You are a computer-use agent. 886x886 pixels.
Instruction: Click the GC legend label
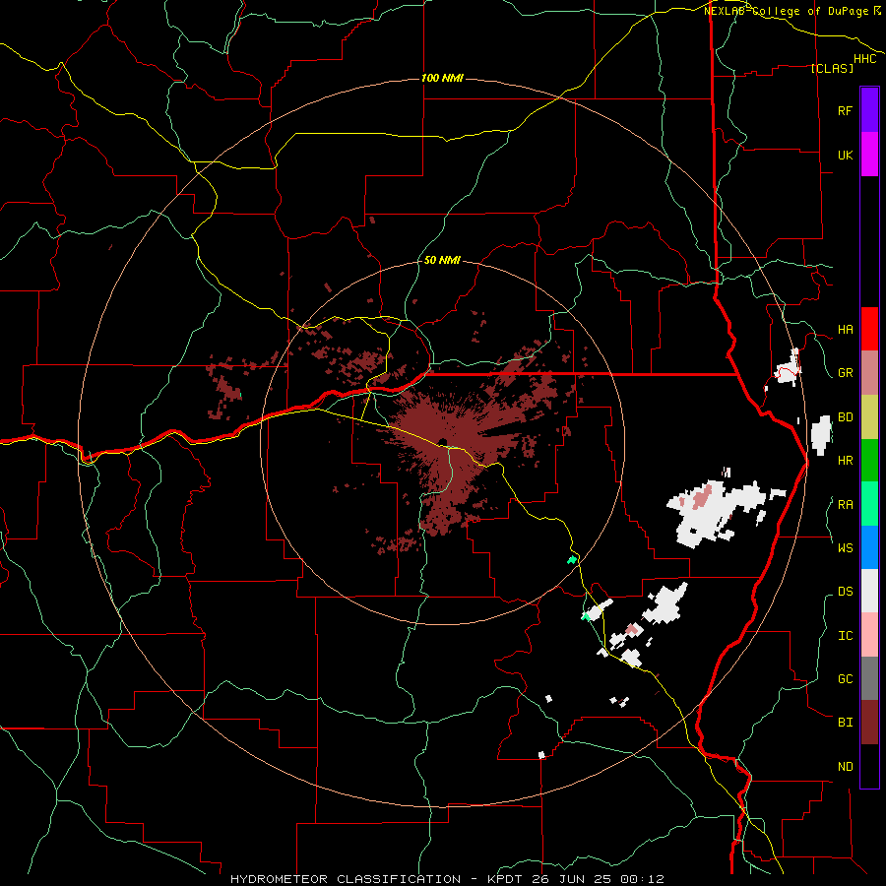tap(845, 679)
